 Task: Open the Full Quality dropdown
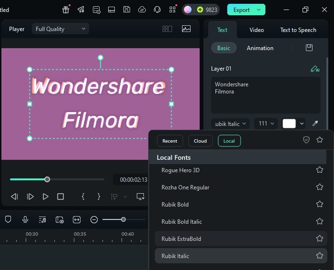[x=61, y=29]
